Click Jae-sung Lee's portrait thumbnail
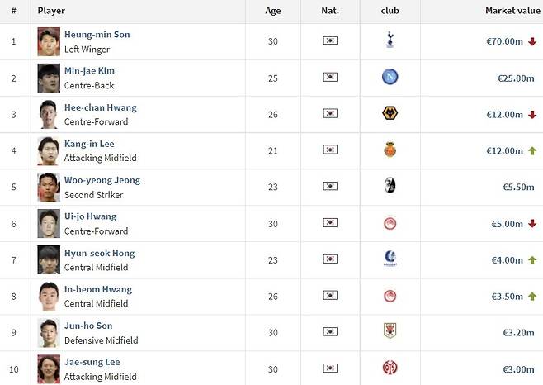This screenshot has width=543, height=385. [49, 368]
